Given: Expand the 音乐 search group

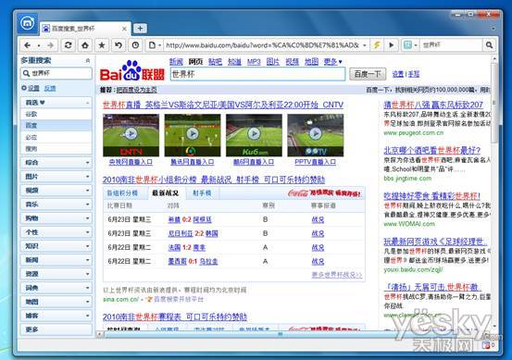Looking at the screenshot, I should click(56, 205).
